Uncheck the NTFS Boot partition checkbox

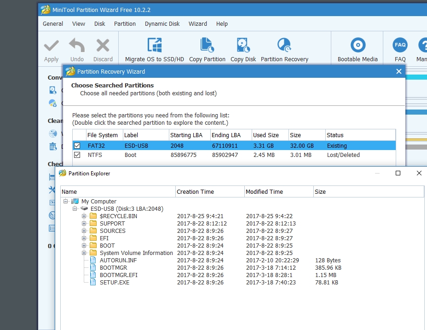[x=77, y=155]
